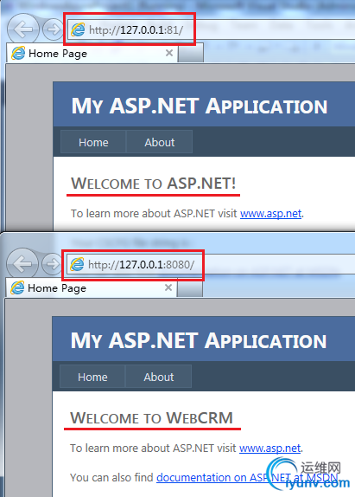Close the Home Page tab in the port 81 window
This screenshot has height=497, width=355.
pos(169,53)
